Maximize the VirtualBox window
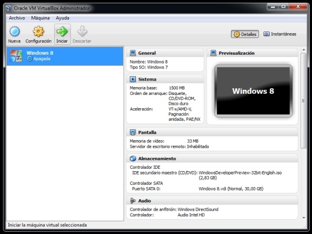312x234 pixels. pyautogui.click(x=283, y=7)
